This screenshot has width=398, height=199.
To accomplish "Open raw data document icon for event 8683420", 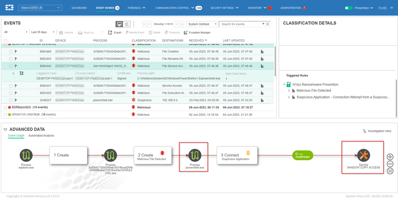I will click(262, 93).
